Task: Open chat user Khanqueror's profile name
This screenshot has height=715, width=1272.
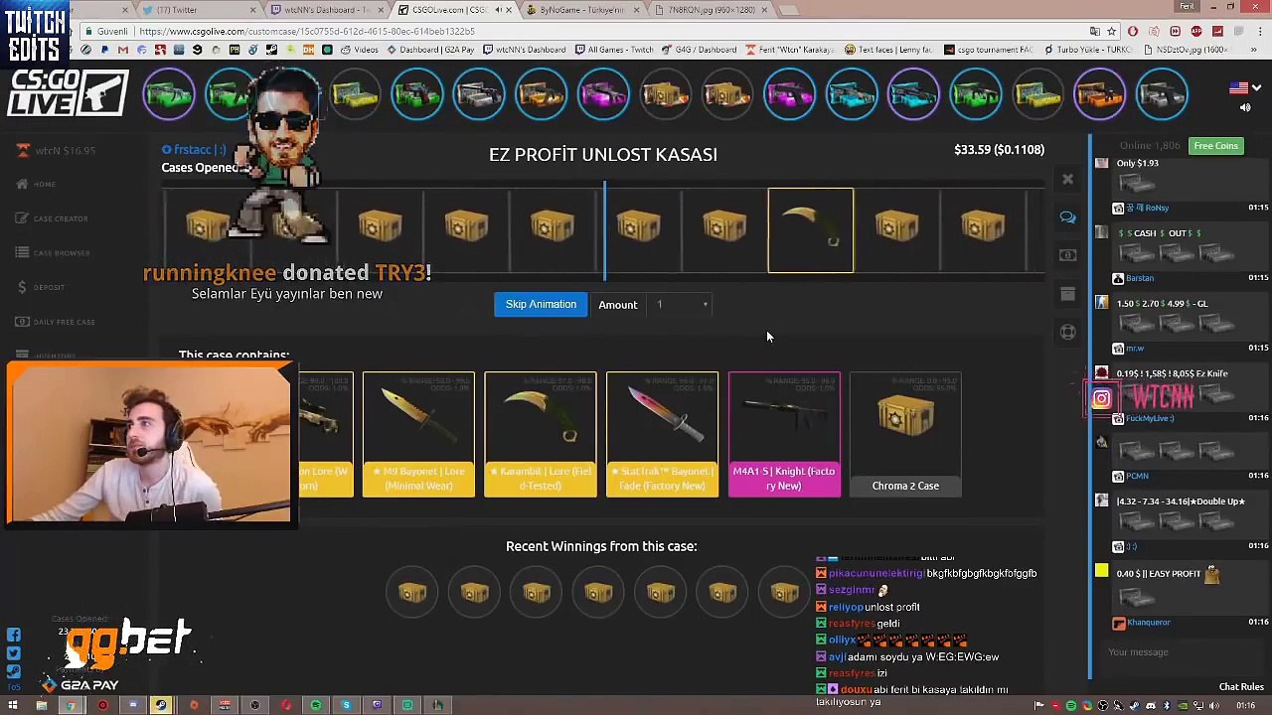Action: pyautogui.click(x=1149, y=623)
